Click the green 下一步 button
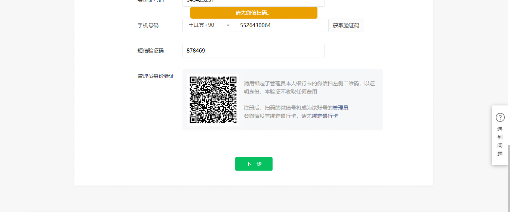 point(254,164)
